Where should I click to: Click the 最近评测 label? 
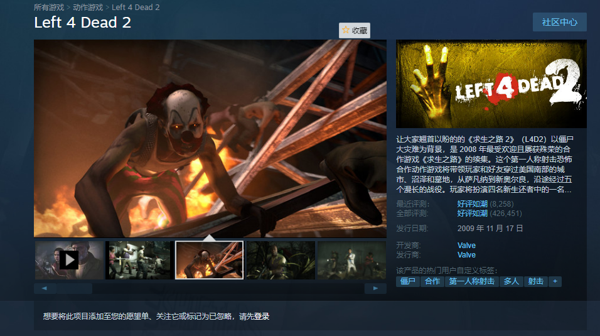click(413, 204)
